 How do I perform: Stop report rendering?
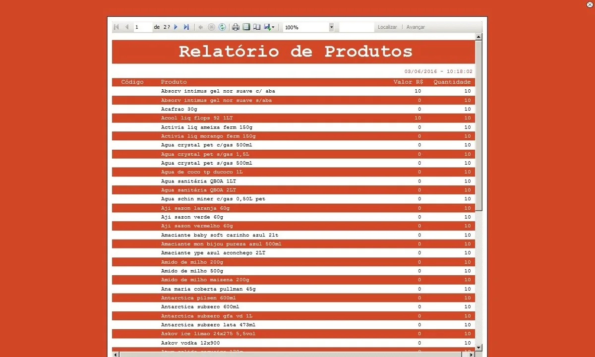coord(211,27)
